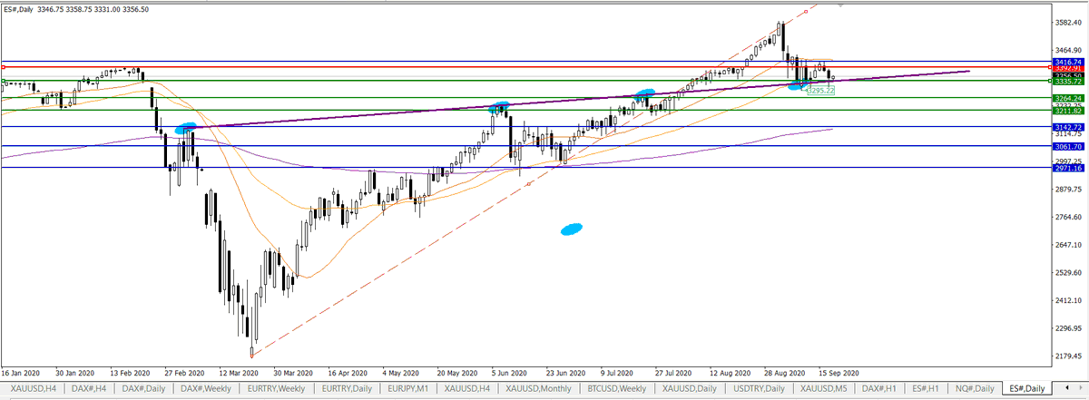Click the 2296.95 price axis value
1089x400 pixels.
click(x=1067, y=328)
